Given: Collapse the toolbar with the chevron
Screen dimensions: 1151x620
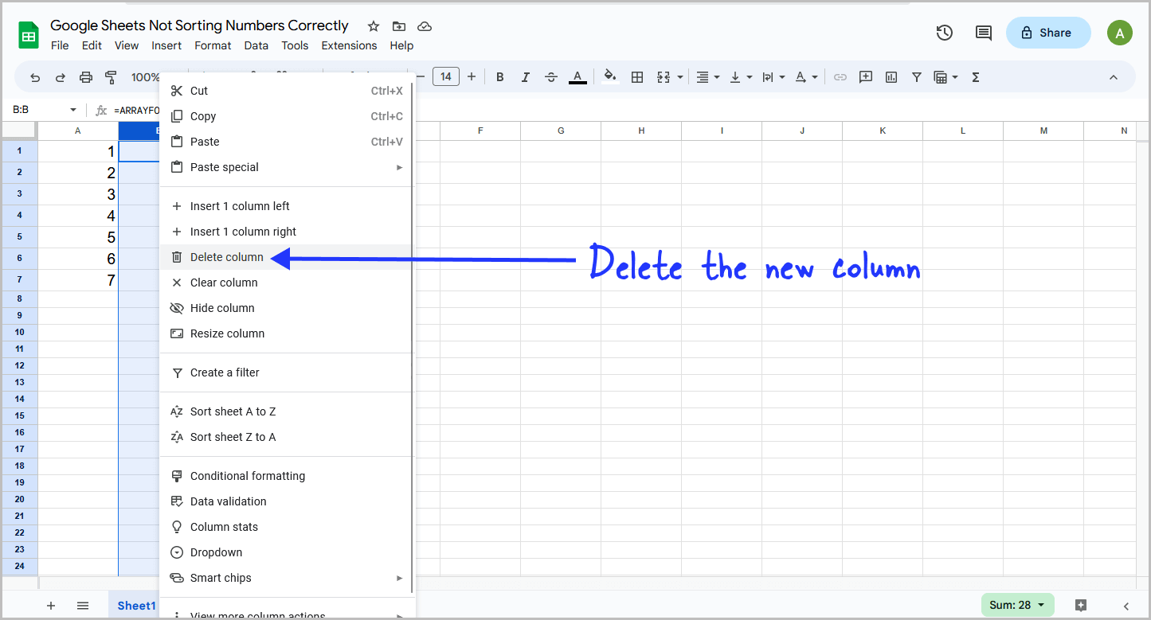Looking at the screenshot, I should click(1114, 77).
